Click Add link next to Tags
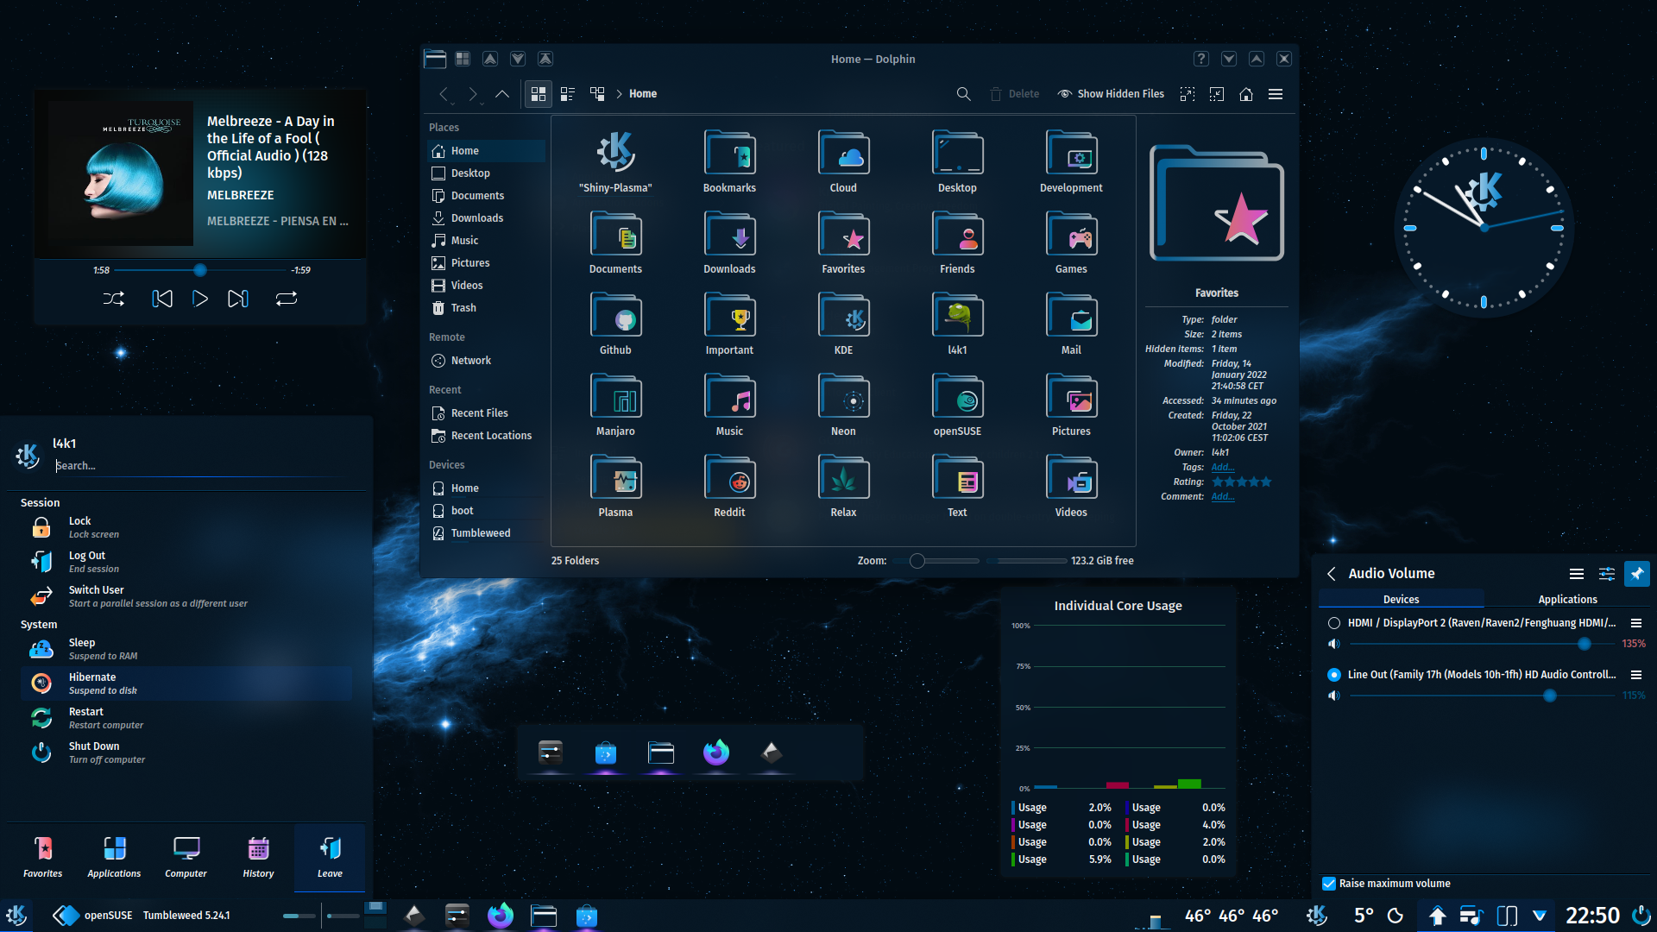This screenshot has height=932, width=1657. pos(1222,468)
